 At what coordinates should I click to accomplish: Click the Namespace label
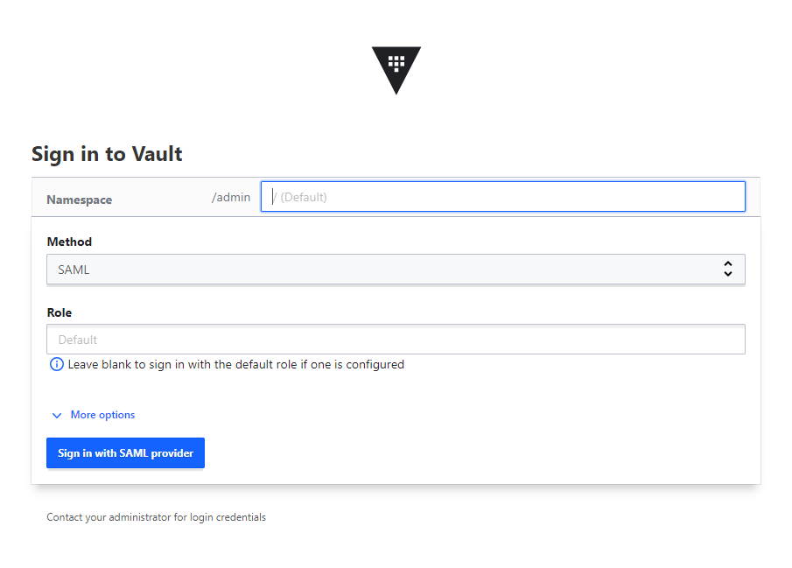click(x=80, y=200)
